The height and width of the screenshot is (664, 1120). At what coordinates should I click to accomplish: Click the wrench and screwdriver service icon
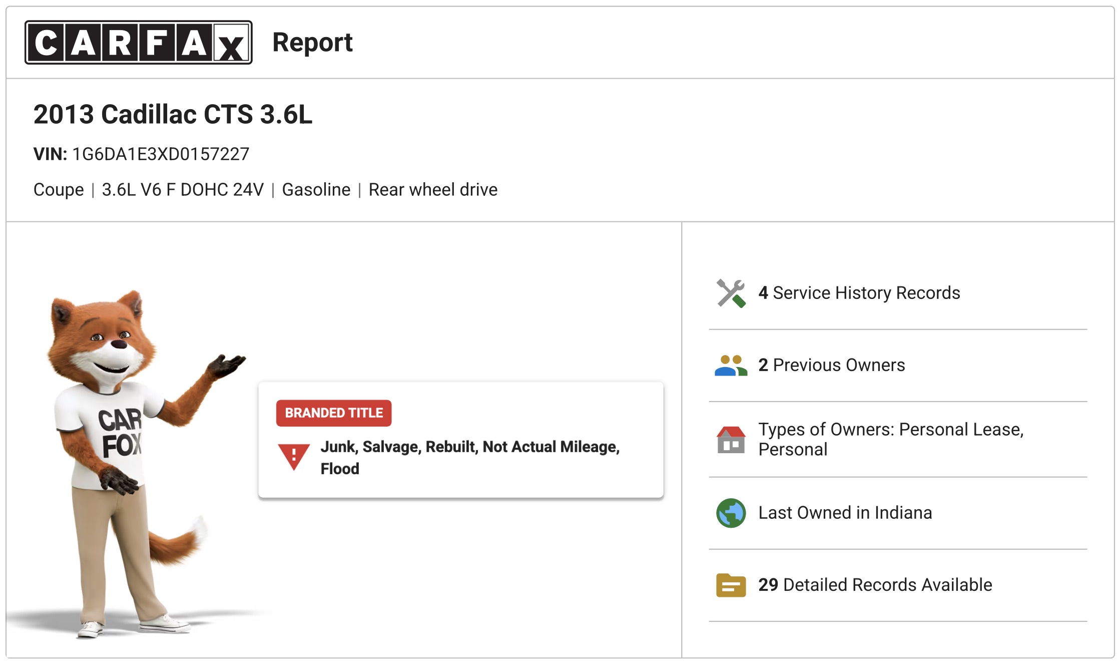click(x=731, y=293)
